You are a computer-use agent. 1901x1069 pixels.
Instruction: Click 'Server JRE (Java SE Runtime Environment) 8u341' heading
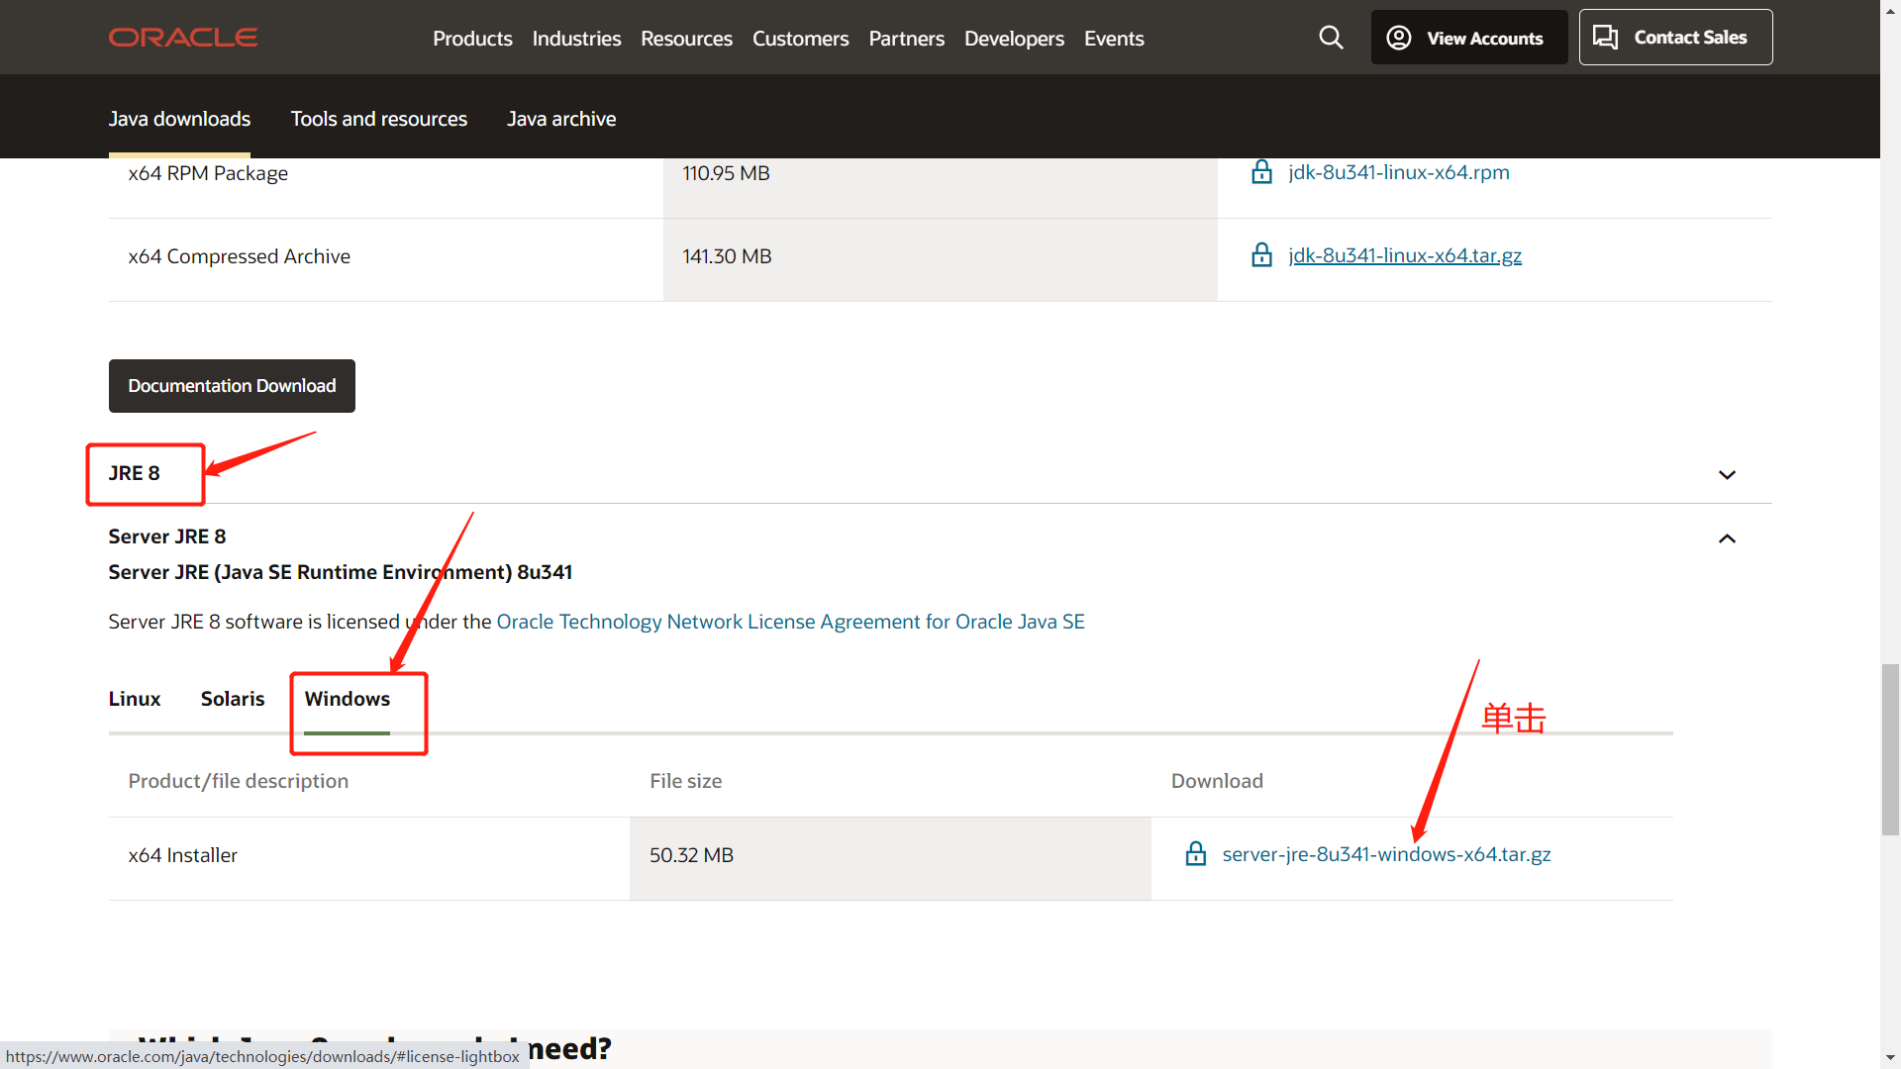340,572
